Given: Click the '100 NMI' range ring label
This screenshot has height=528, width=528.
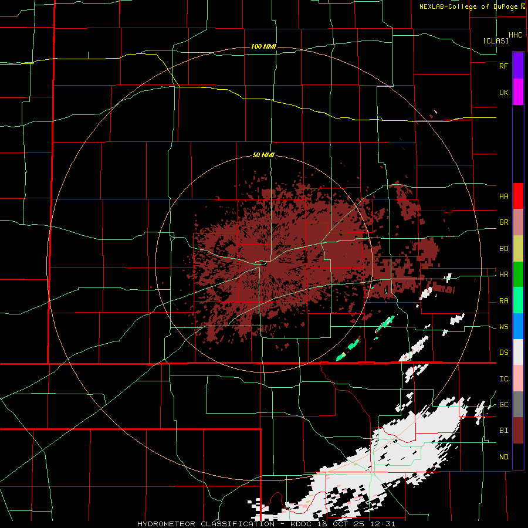Looking at the screenshot, I should point(263,46).
